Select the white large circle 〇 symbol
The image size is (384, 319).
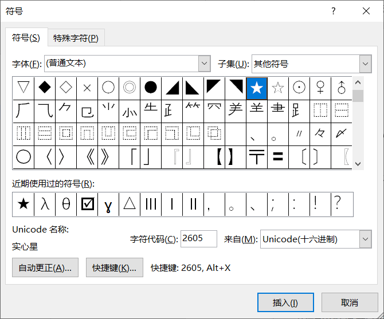tap(23, 157)
